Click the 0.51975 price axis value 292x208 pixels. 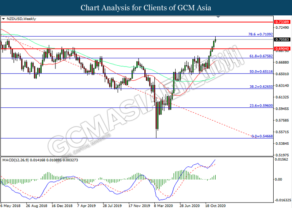point(282,155)
